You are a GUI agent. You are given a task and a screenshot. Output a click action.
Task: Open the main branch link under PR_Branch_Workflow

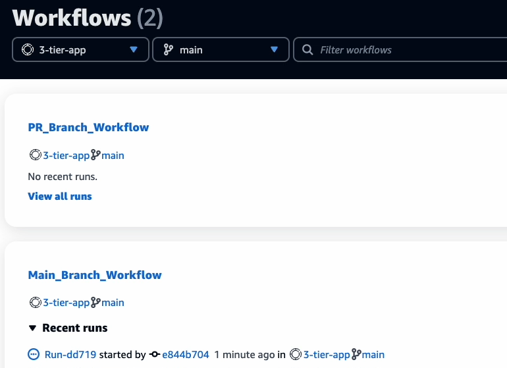pos(113,156)
